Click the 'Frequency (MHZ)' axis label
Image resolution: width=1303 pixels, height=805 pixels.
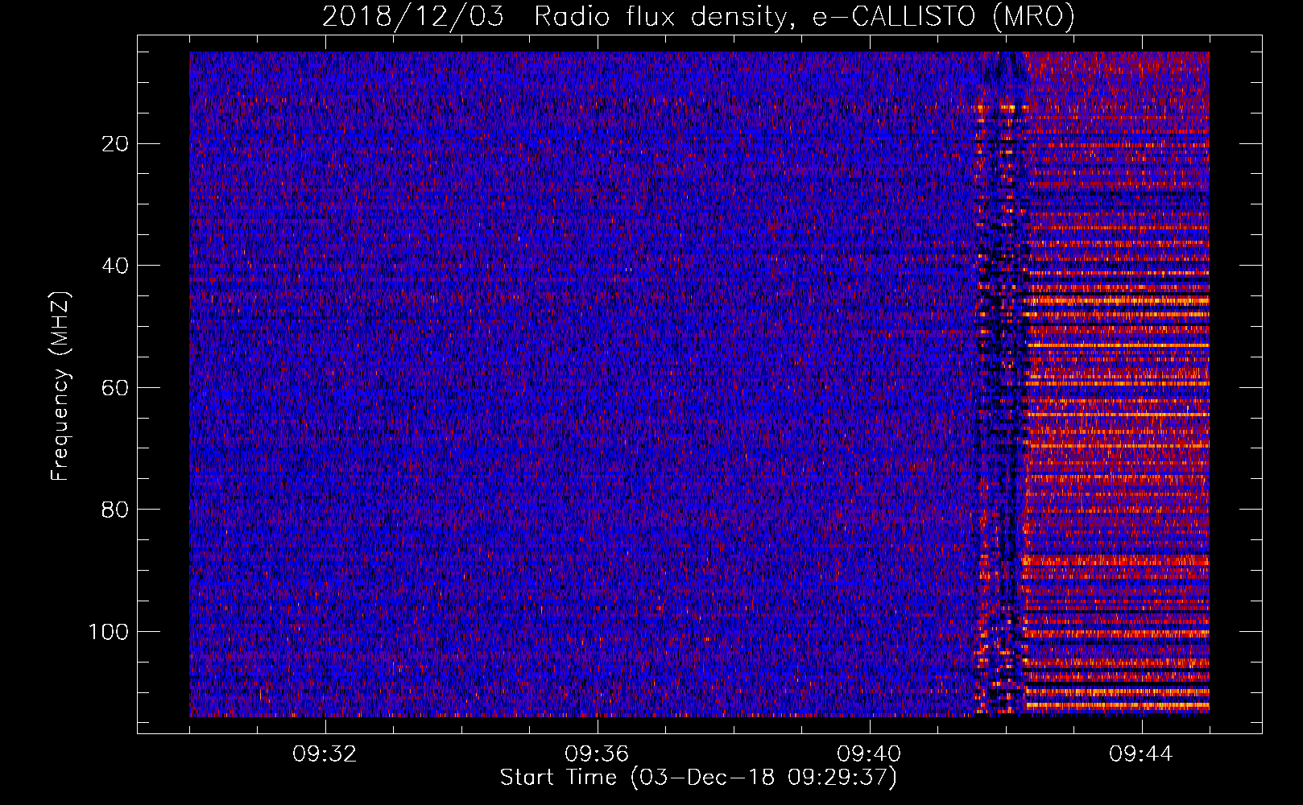[x=60, y=386]
